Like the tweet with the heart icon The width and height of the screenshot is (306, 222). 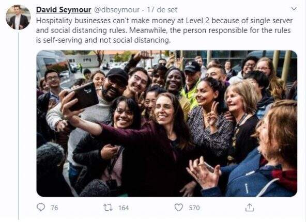(x=178, y=208)
